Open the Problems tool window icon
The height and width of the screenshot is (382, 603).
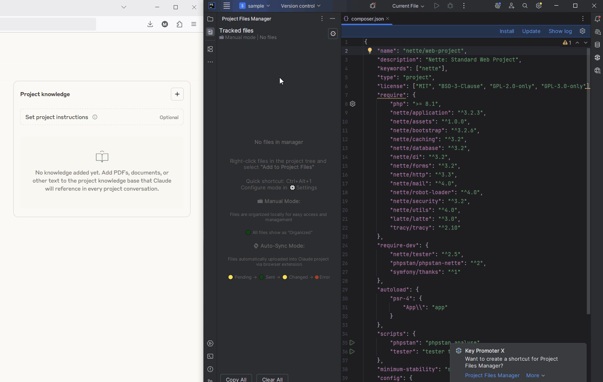pos(210,369)
